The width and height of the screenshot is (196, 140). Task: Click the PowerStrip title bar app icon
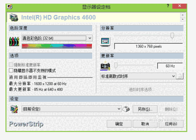(9, 7)
